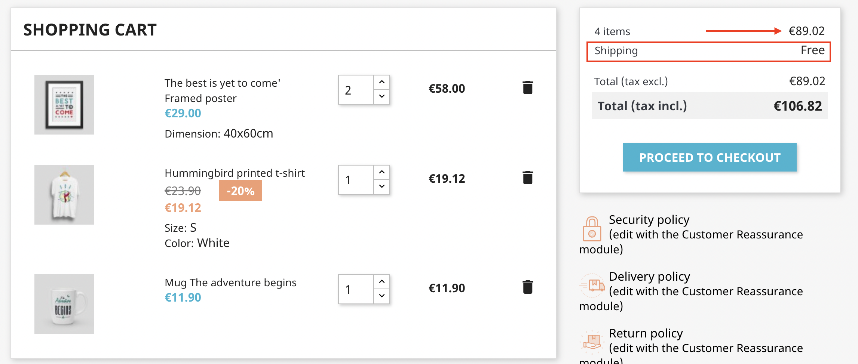Remove the Hummingbird printed t-shirt

(528, 178)
